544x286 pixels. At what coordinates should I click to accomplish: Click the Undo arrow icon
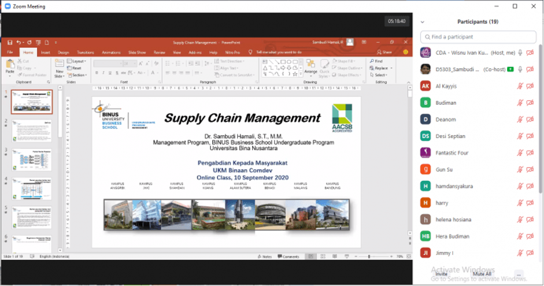[x=18, y=42]
